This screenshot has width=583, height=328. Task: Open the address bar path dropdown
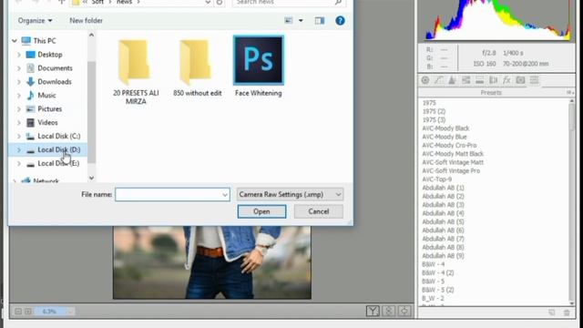point(208,2)
